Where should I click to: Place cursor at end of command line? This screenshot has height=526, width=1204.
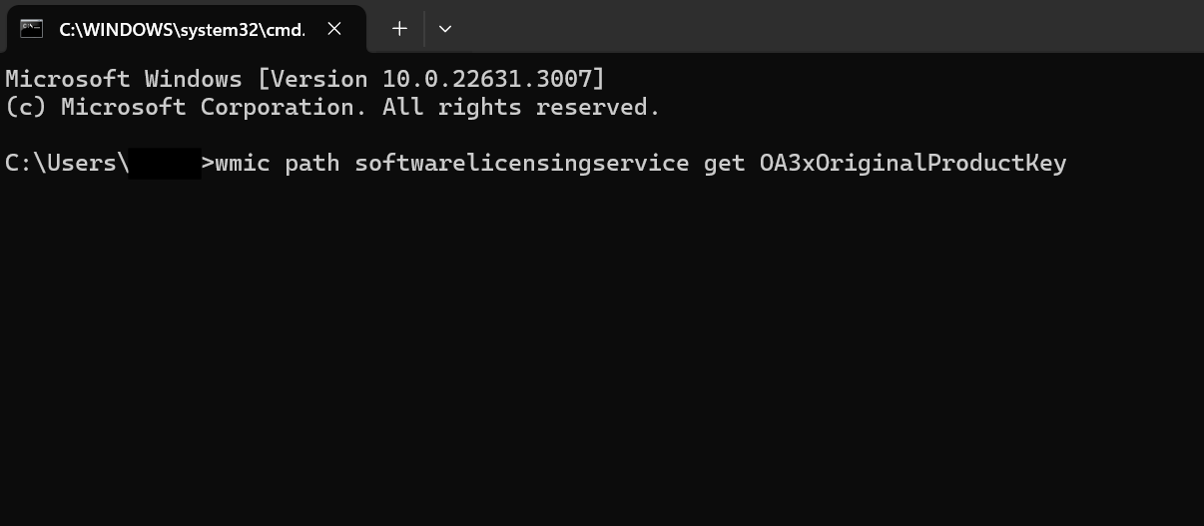coord(1069,163)
